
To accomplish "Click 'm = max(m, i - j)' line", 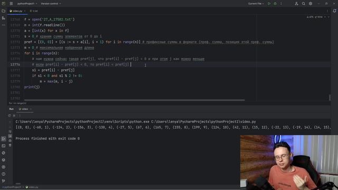I will coord(56,81).
